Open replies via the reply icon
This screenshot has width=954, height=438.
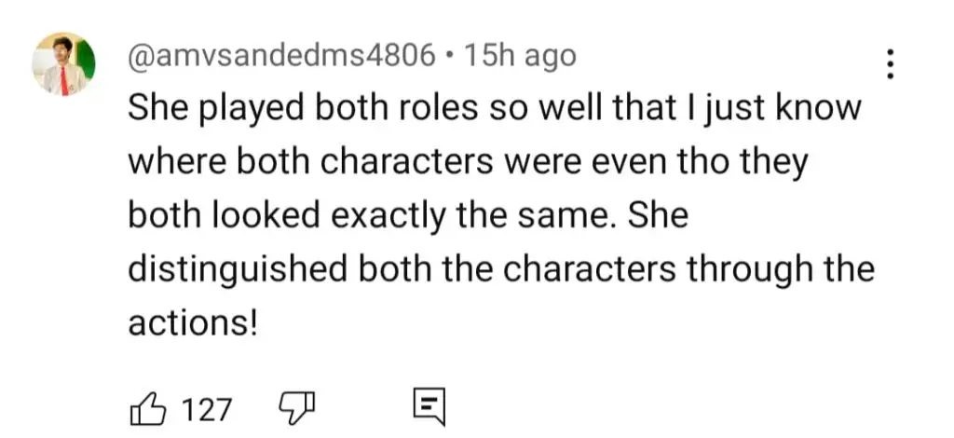(429, 407)
